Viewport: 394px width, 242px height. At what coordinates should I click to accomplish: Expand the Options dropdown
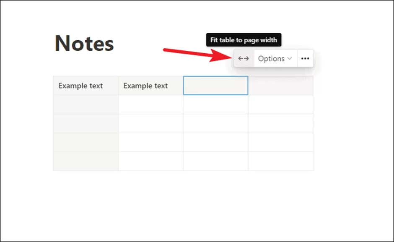(275, 59)
